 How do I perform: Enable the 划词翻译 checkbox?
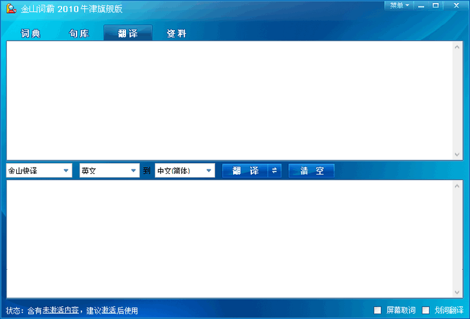coord(426,310)
